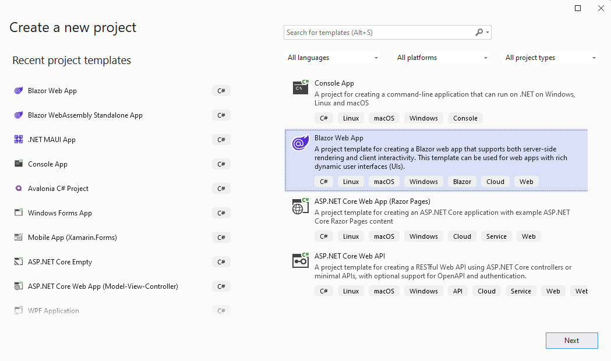Image resolution: width=611 pixels, height=361 pixels.
Task: Click the Avalonia C# Project icon
Action: [18, 189]
